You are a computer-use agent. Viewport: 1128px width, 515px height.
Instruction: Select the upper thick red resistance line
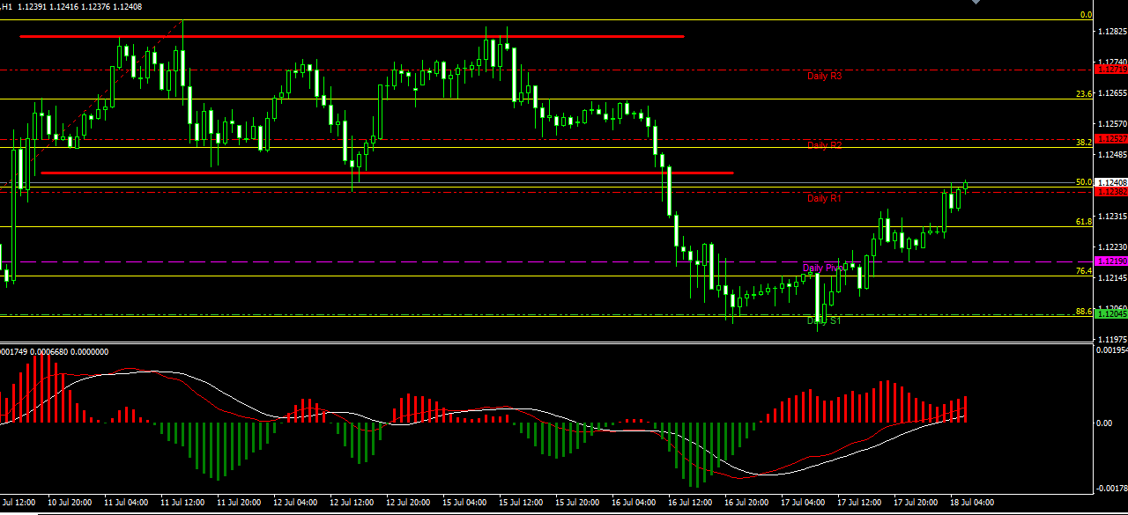(x=352, y=36)
